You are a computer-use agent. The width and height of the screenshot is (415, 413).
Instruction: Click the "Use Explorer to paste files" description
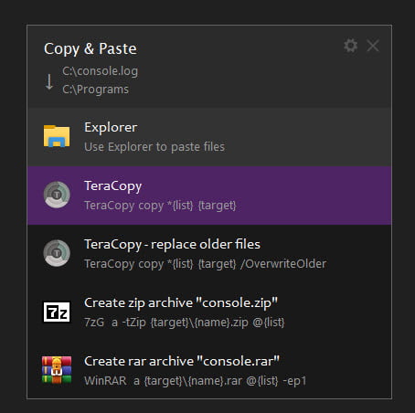click(x=154, y=147)
